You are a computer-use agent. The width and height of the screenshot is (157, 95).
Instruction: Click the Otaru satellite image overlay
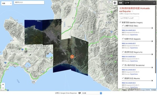pyautogui.click(x=34, y=32)
